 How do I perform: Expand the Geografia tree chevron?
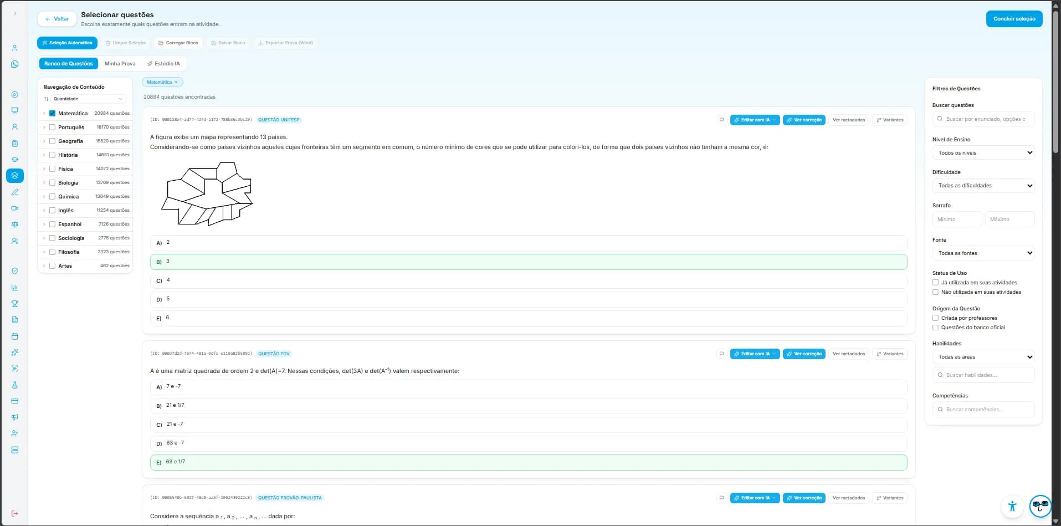(x=44, y=141)
